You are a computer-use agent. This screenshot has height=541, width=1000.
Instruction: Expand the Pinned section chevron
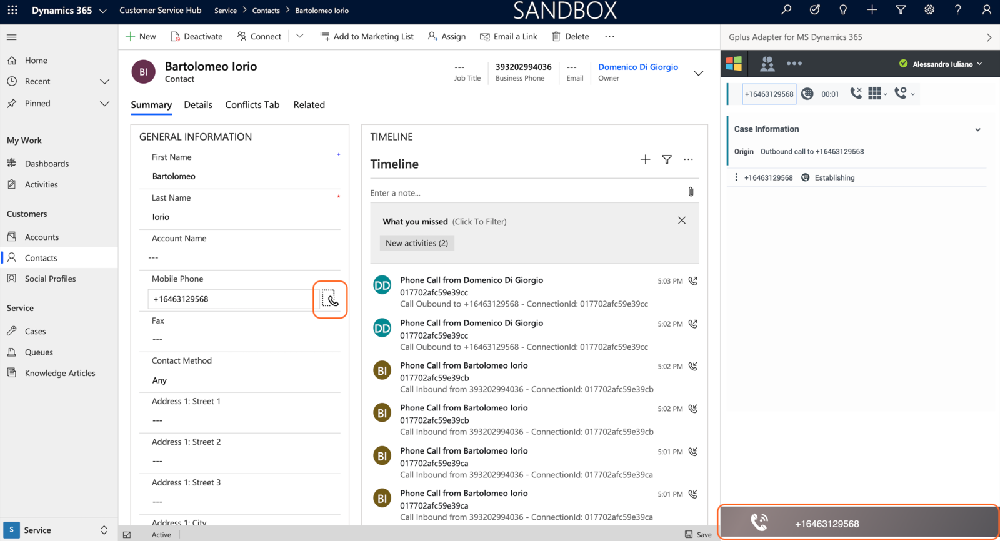pyautogui.click(x=104, y=104)
